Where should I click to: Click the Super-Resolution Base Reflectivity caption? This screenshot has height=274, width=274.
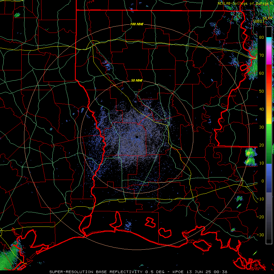click(x=138, y=272)
